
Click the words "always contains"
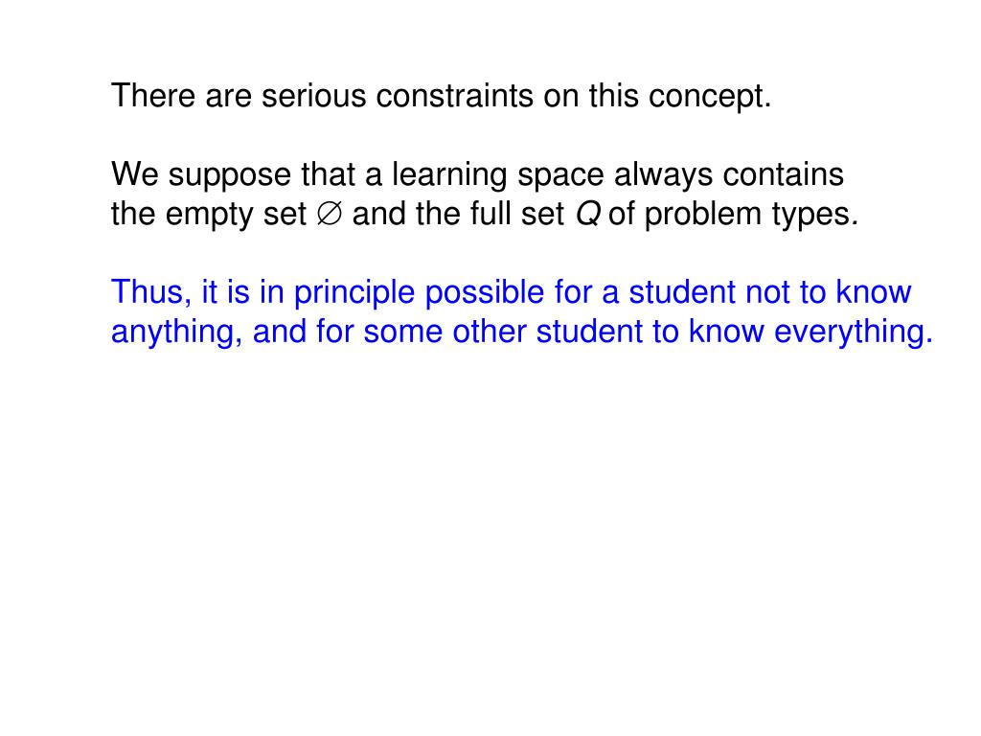729,174
